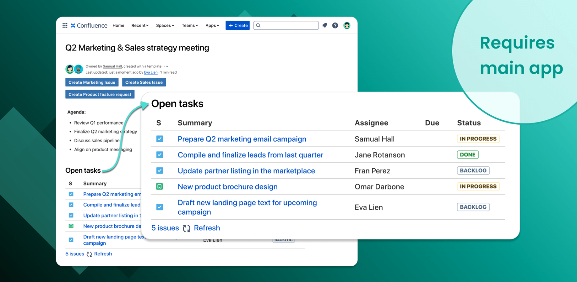The width and height of the screenshot is (577, 282).
Task: Open Compile and finalize leads from last quarter
Action: (x=250, y=155)
